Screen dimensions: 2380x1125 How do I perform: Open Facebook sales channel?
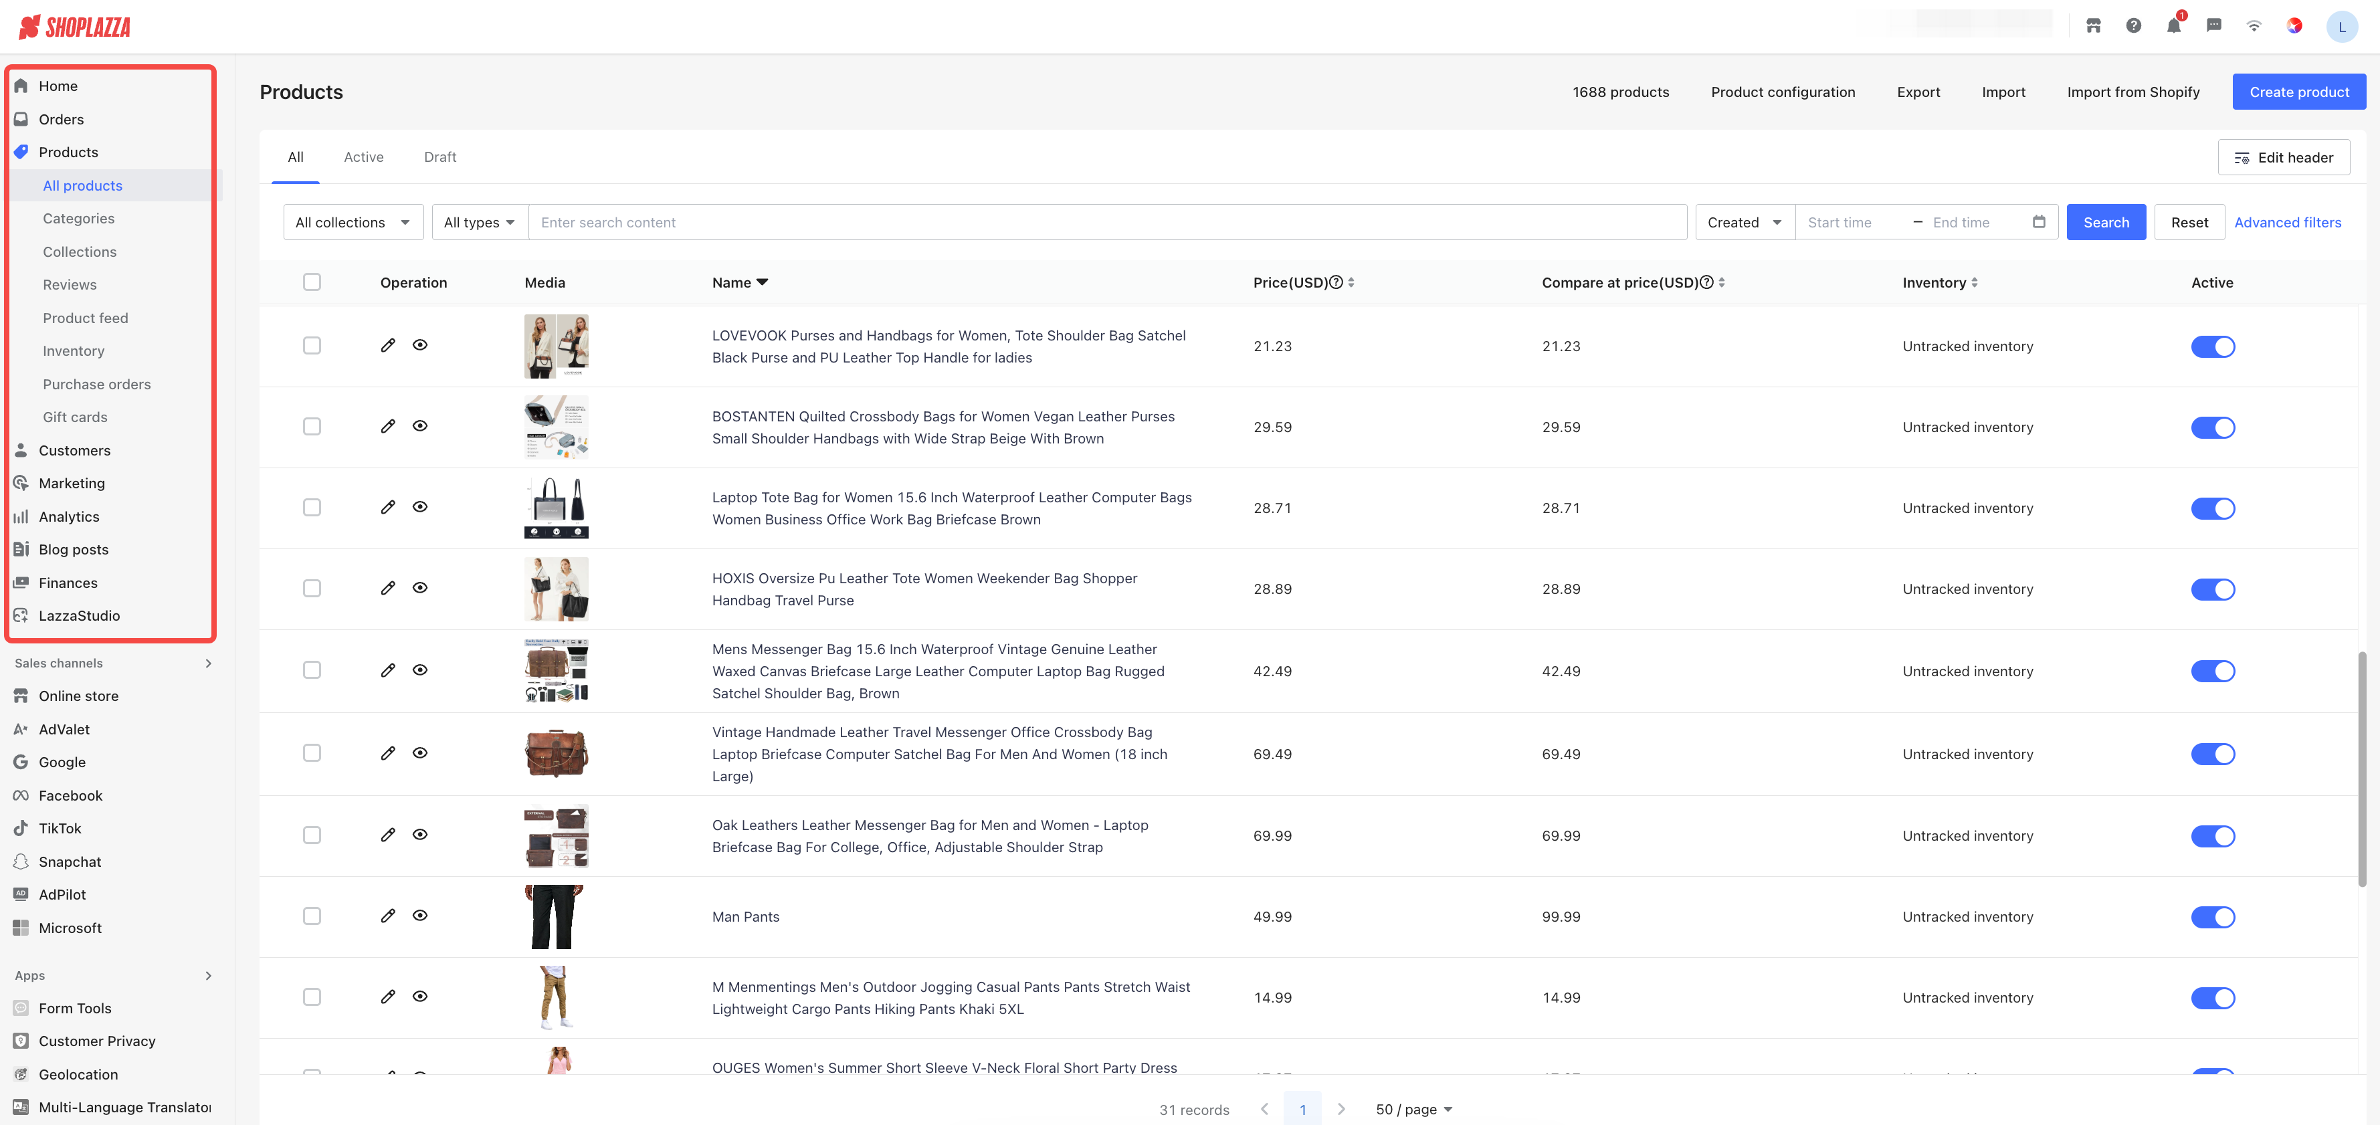point(70,795)
